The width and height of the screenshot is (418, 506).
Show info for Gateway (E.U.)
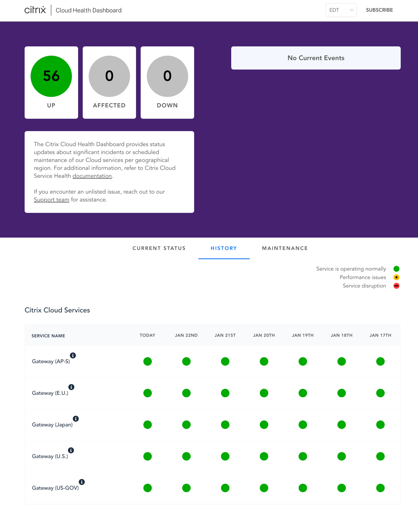(x=71, y=387)
